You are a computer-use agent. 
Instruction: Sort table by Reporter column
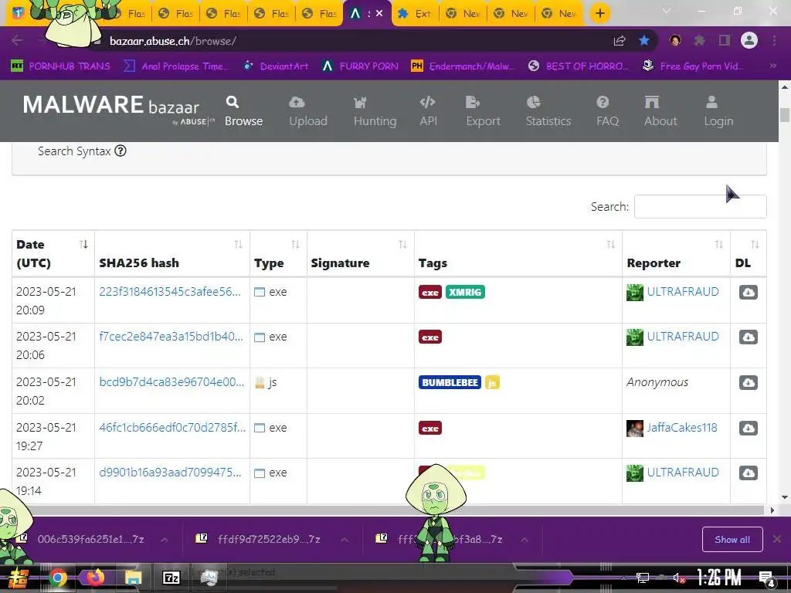point(676,253)
